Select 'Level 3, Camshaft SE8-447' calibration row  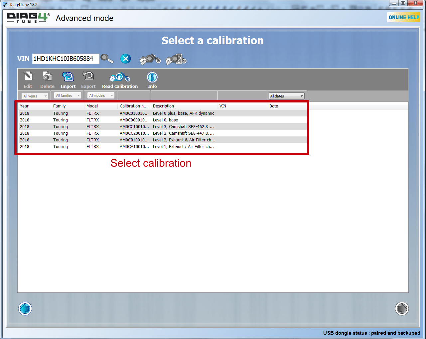click(163, 133)
